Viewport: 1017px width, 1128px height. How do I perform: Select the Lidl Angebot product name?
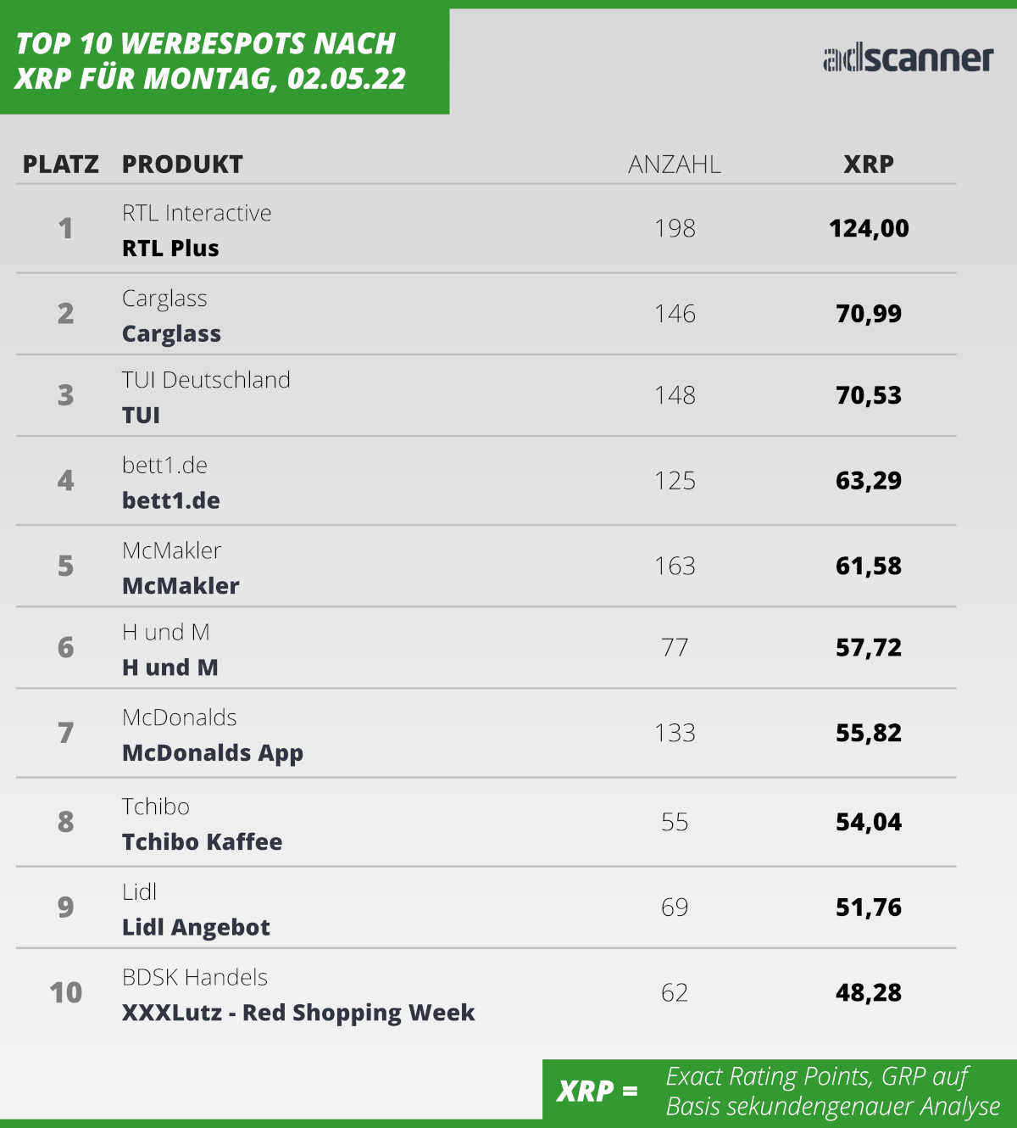pyautogui.click(x=196, y=928)
